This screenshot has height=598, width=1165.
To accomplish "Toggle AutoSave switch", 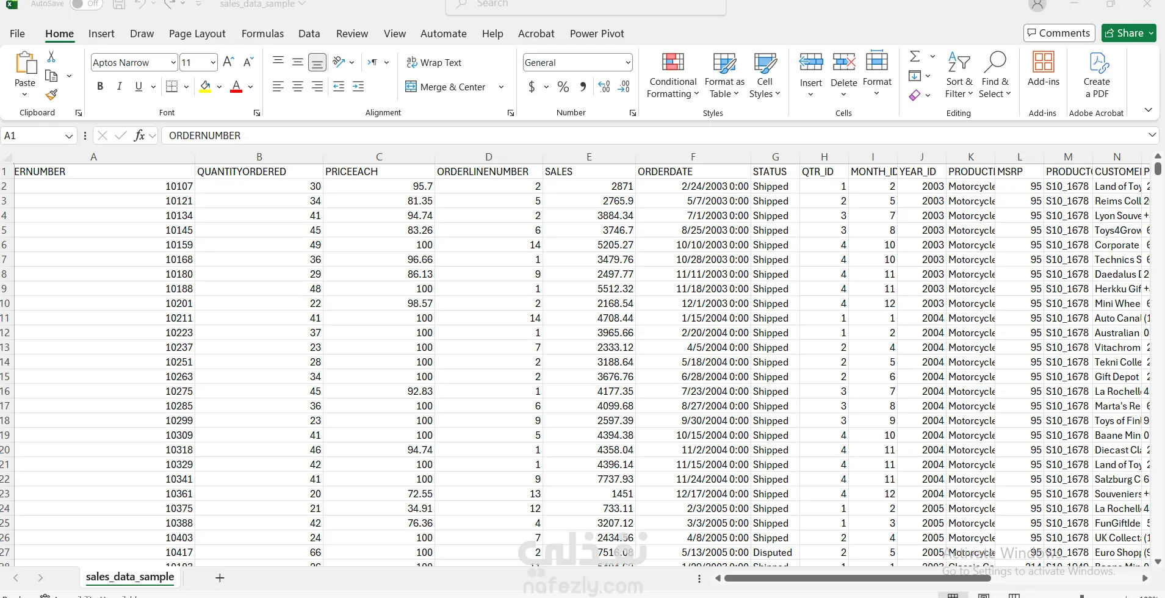I will 85,4.
